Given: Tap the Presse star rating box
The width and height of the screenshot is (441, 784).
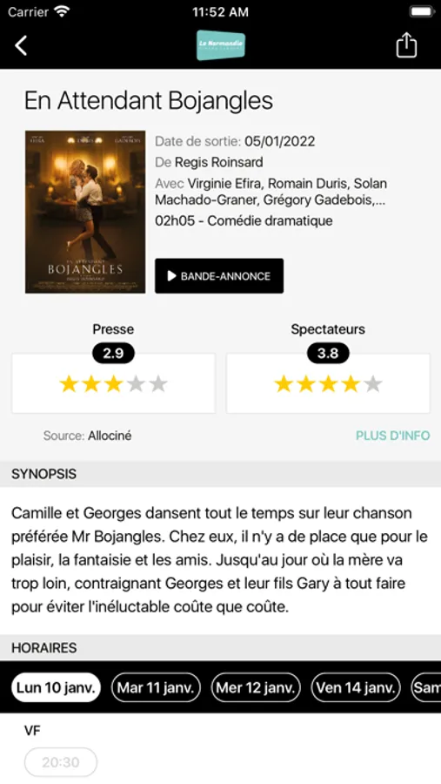Looking at the screenshot, I should pyautogui.click(x=113, y=383).
